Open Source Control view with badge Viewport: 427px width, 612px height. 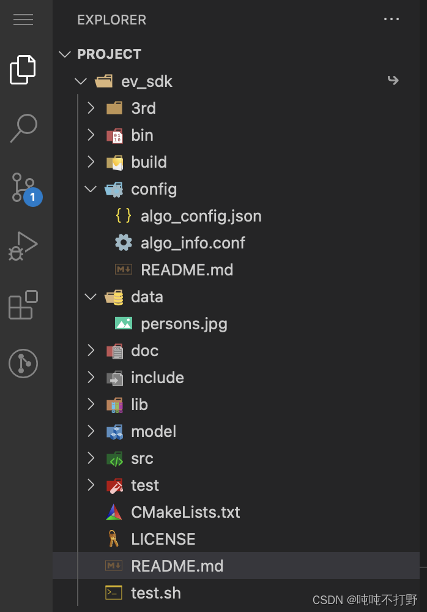pos(26,189)
